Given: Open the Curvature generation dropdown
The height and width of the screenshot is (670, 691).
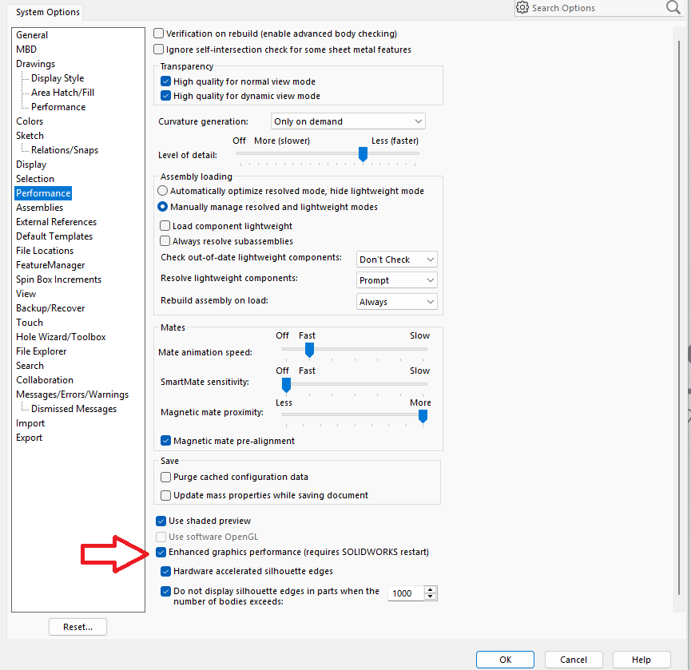Looking at the screenshot, I should click(x=347, y=121).
